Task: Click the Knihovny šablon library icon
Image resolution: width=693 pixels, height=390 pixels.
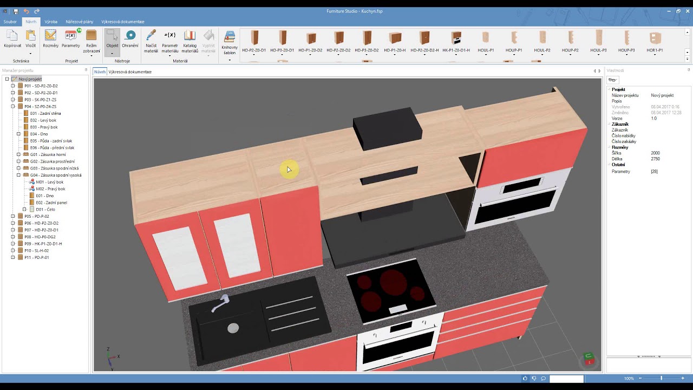Action: (230, 37)
